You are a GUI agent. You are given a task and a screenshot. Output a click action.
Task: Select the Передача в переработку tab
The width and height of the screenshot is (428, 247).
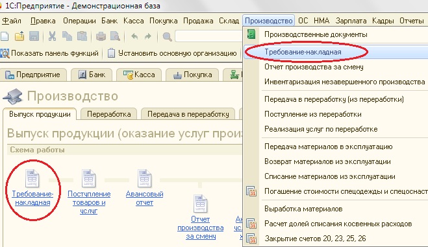tap(188, 114)
